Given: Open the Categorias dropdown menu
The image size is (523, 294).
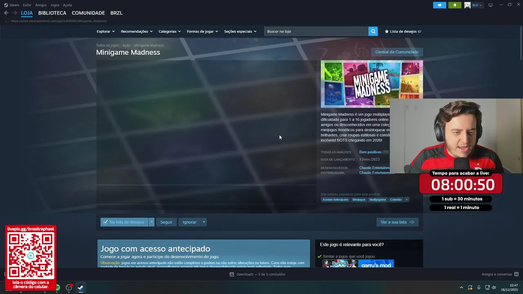Looking at the screenshot, I should point(170,31).
